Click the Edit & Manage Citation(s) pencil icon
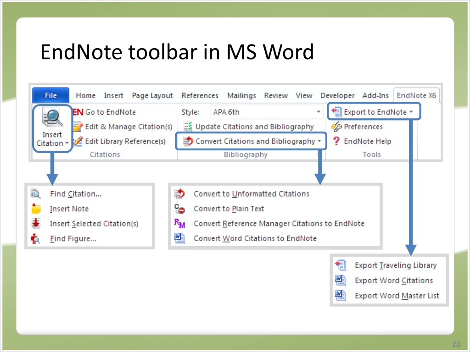This screenshot has height=352, width=470. click(78, 126)
